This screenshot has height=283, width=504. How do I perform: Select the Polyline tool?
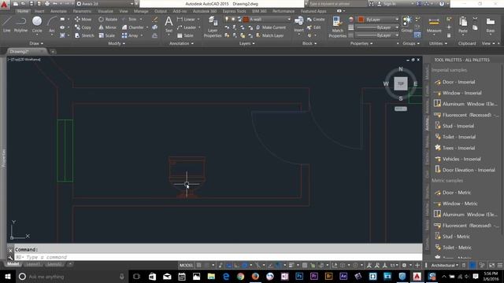pyautogui.click(x=20, y=24)
